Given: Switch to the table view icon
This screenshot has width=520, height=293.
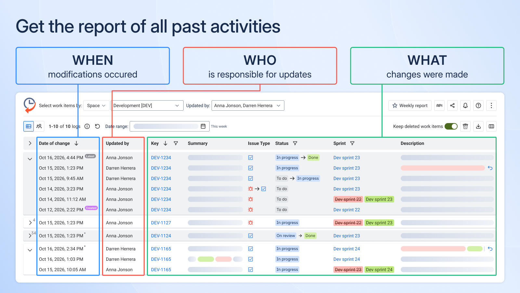Looking at the screenshot, I should click(x=29, y=126).
